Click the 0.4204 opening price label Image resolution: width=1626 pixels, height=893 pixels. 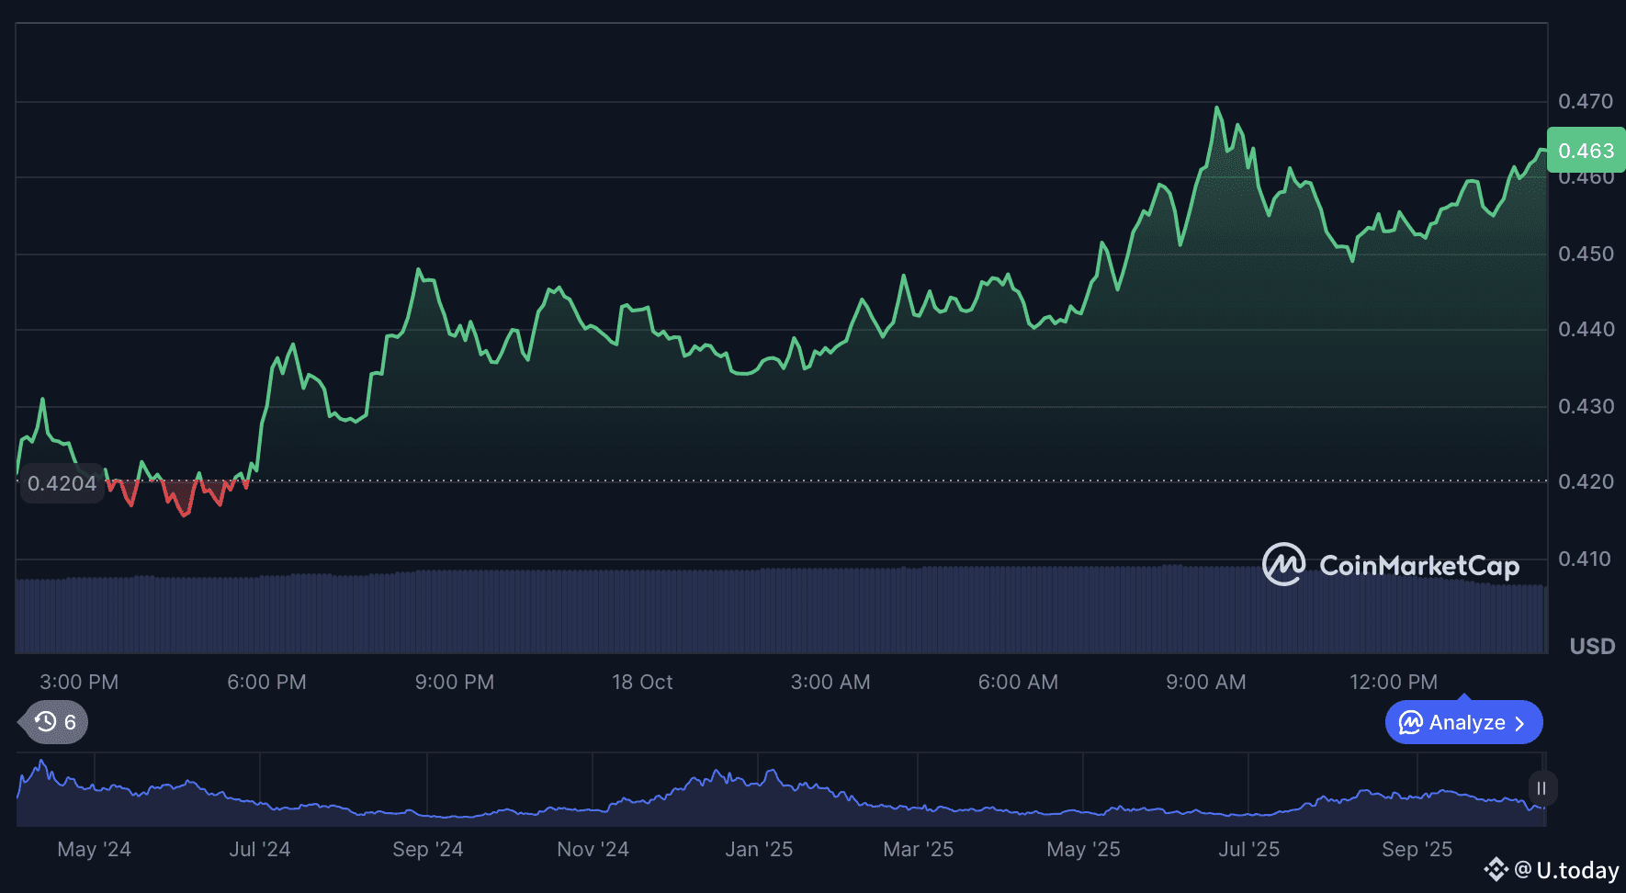62,483
